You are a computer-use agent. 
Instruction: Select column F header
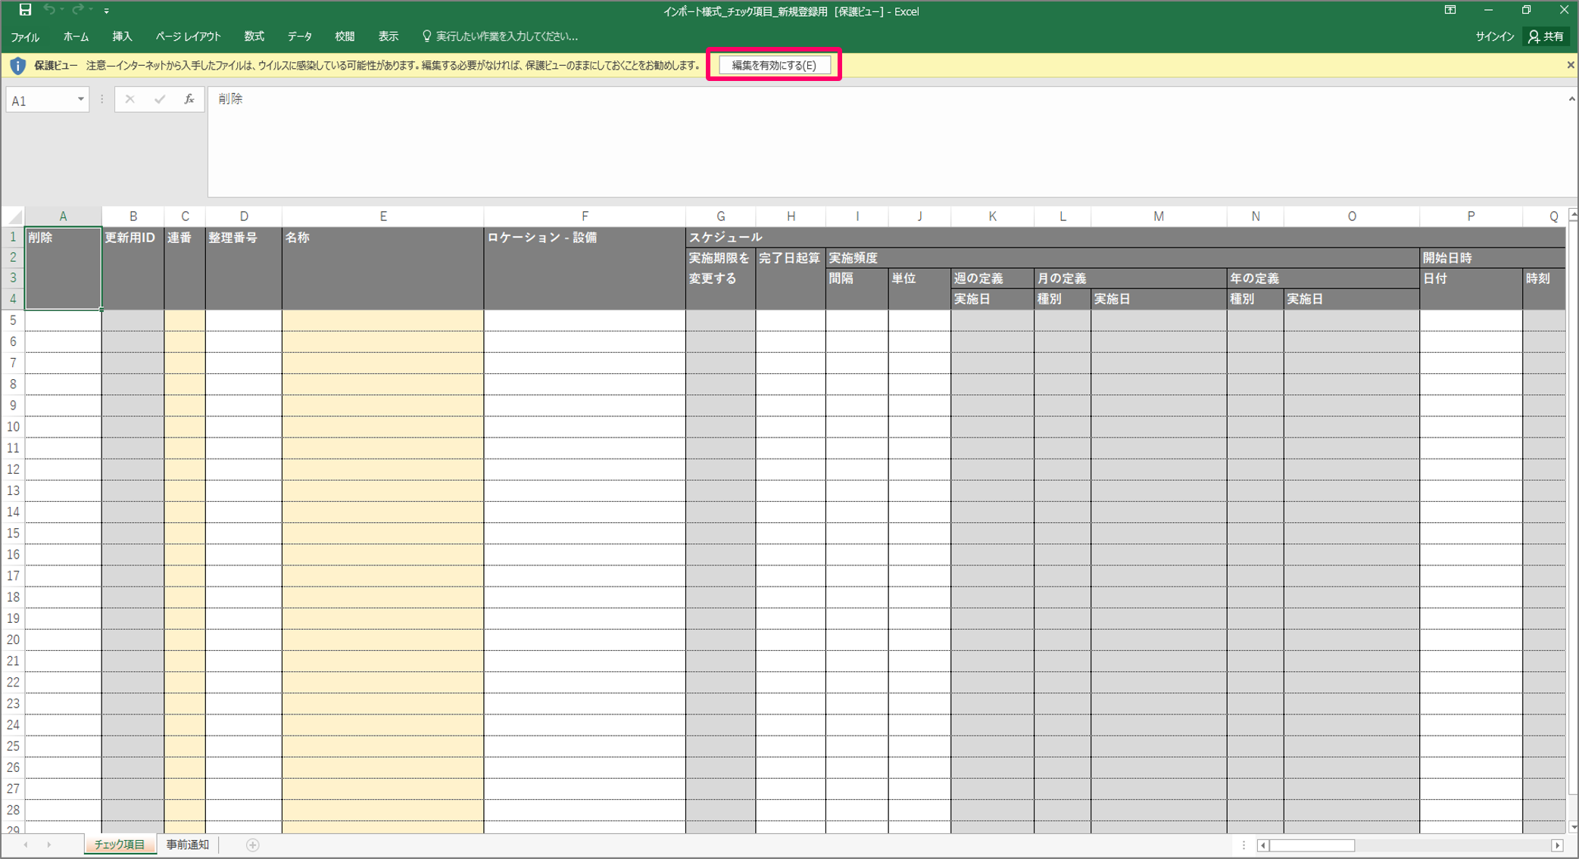point(584,216)
